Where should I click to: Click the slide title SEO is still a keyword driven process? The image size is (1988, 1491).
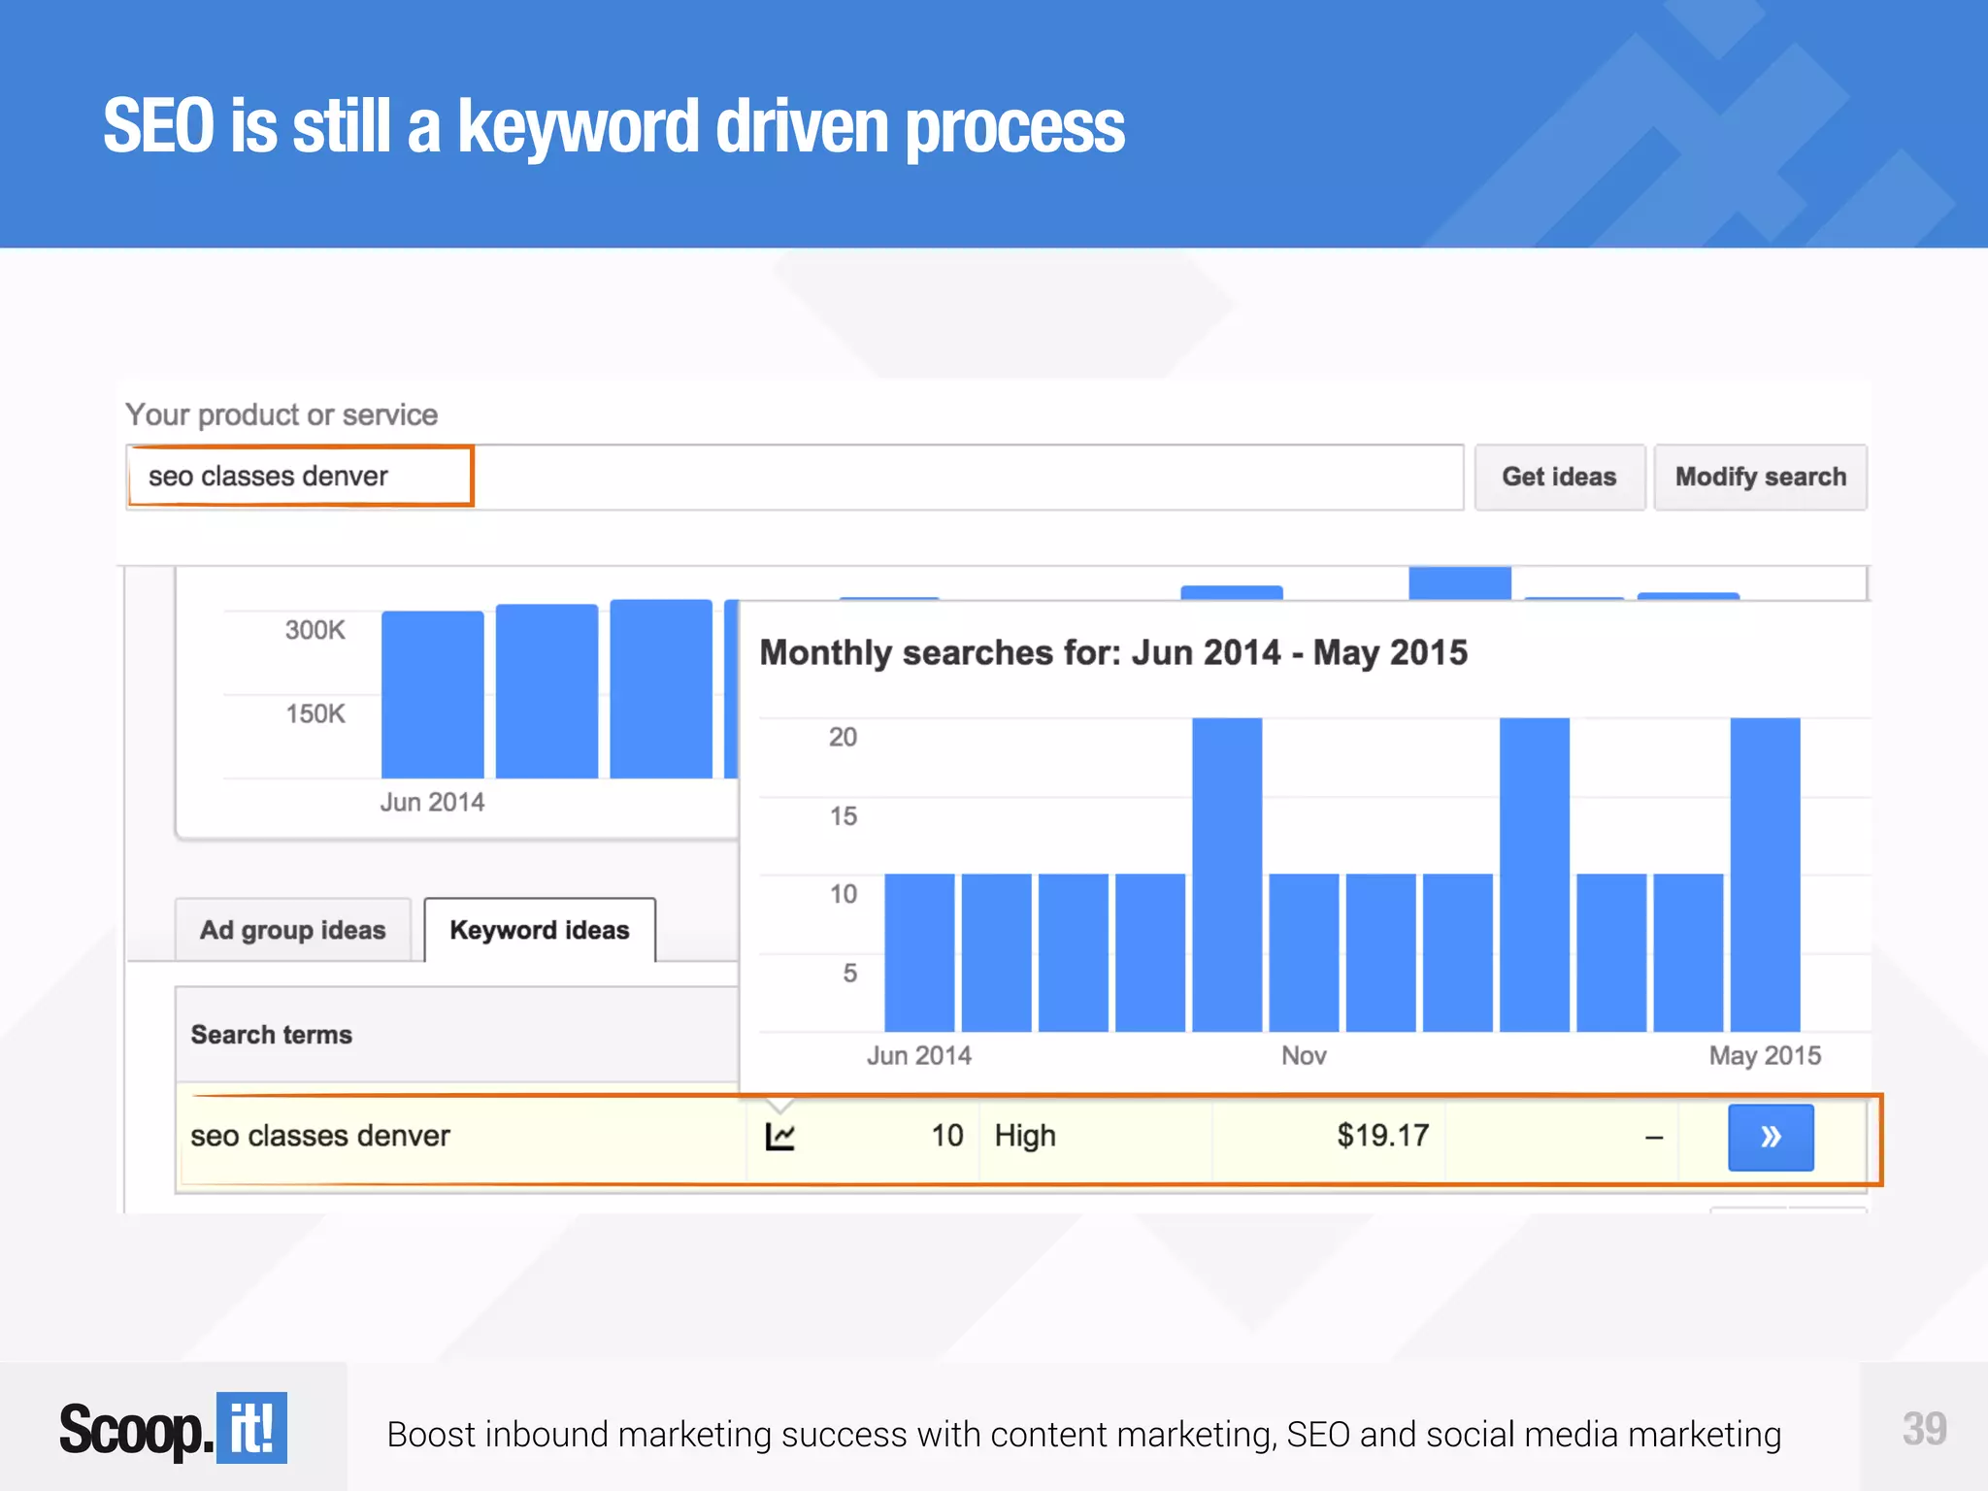pos(613,126)
